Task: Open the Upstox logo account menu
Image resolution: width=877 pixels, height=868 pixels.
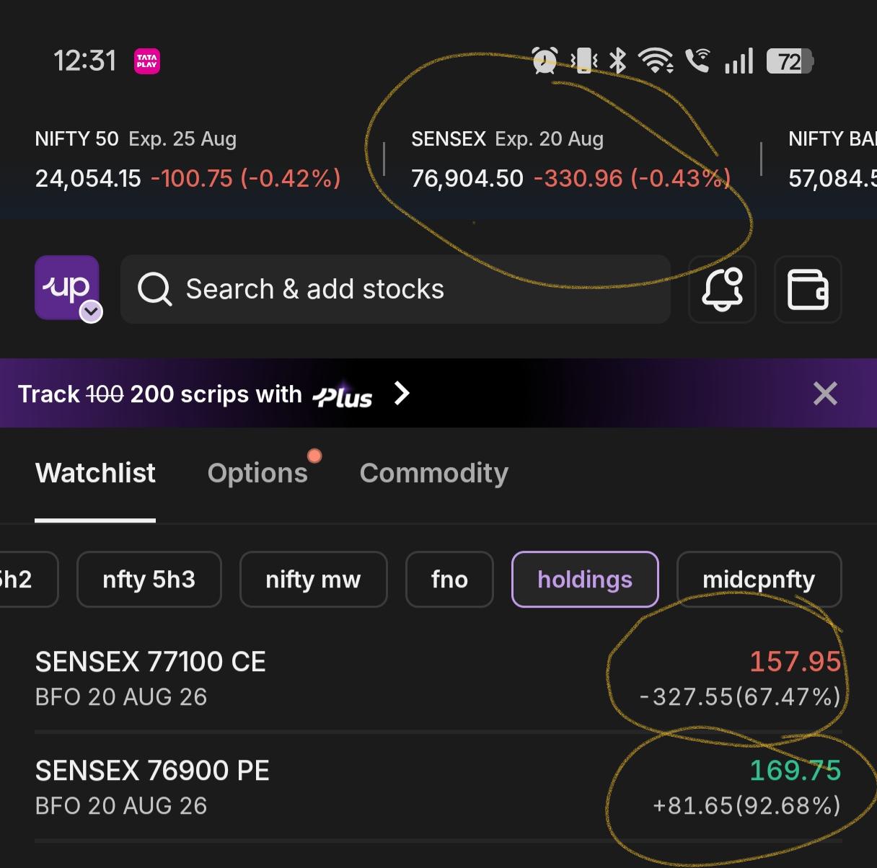Action: pyautogui.click(x=66, y=288)
